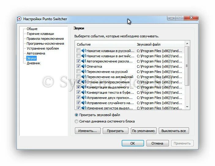Toggle the Изменение регистра выдел checkbox
215x166 pixels.
coord(78,108)
